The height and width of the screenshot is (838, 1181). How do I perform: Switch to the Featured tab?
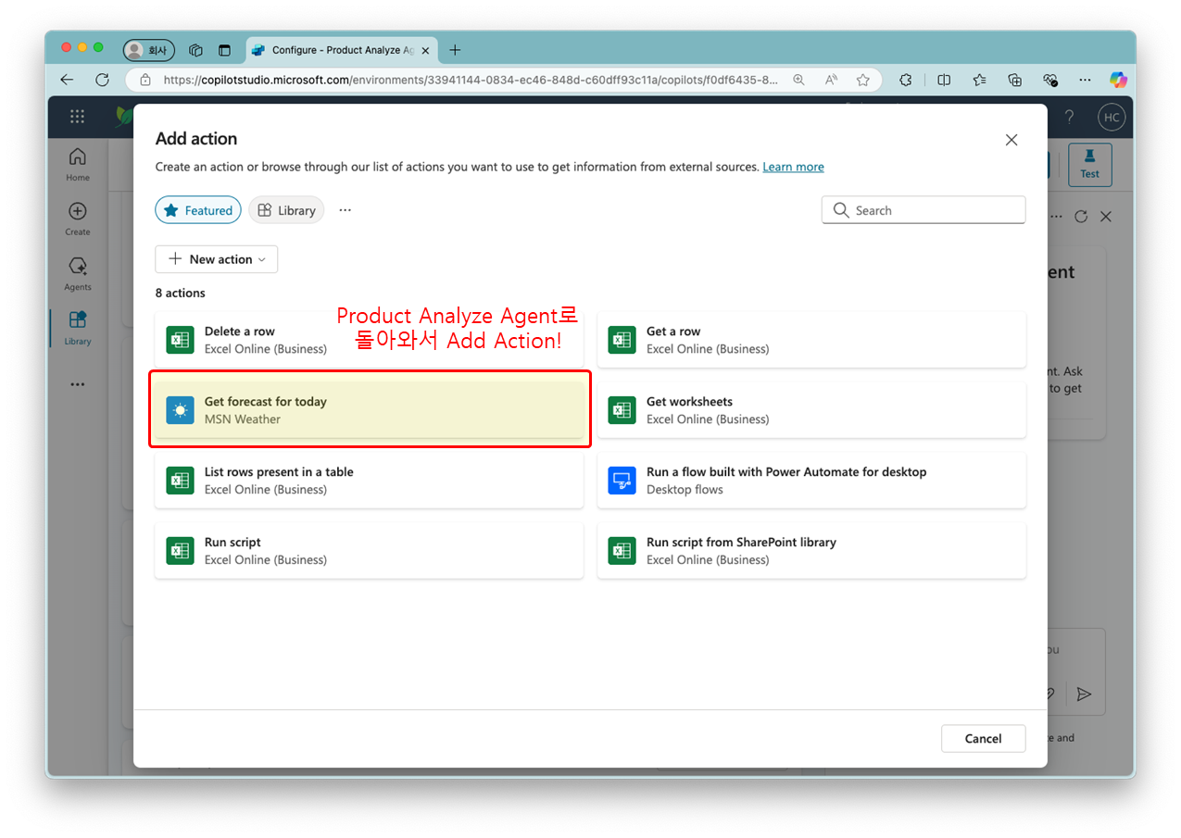click(x=198, y=210)
